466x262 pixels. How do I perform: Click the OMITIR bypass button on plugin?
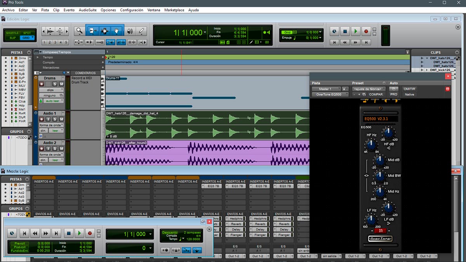[409, 89]
